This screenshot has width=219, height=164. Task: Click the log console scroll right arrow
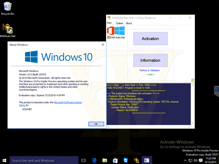[x=189, y=127]
